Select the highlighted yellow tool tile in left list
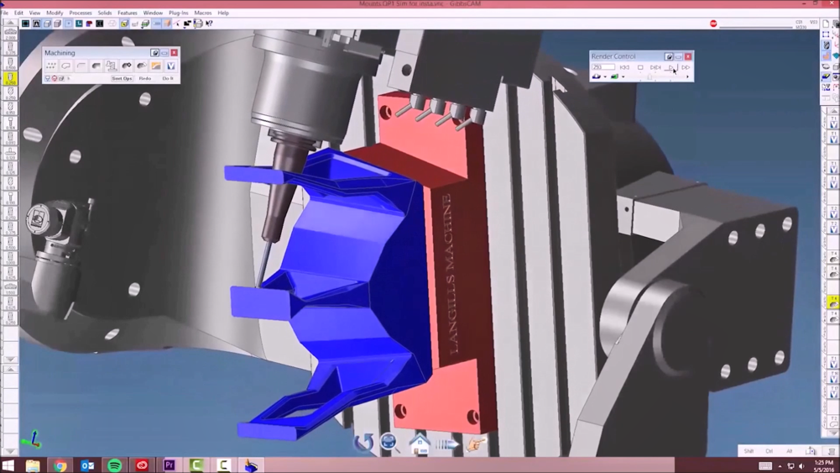This screenshot has width=840, height=473. (x=10, y=78)
